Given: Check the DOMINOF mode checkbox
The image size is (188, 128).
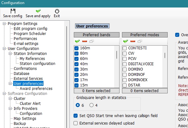Looking at the screenshot, I should point(125,75).
